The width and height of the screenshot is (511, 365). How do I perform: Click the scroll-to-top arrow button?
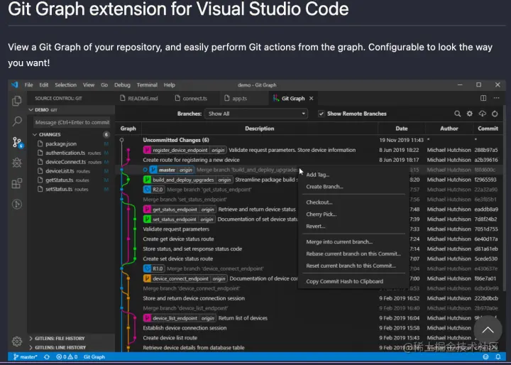pyautogui.click(x=488, y=329)
